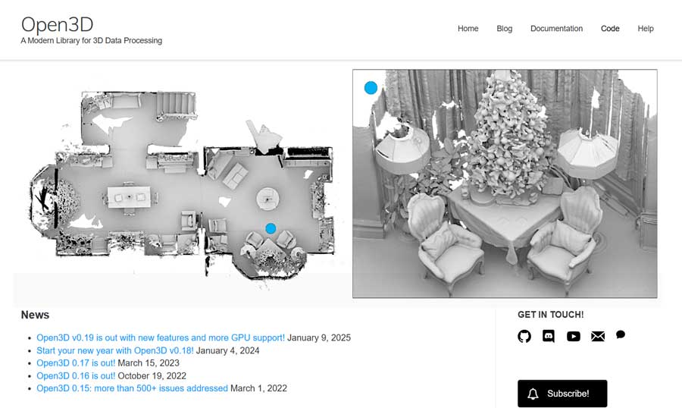The width and height of the screenshot is (682, 408).
Task: Open the Open3D v0.19 release news link
Action: click(161, 338)
